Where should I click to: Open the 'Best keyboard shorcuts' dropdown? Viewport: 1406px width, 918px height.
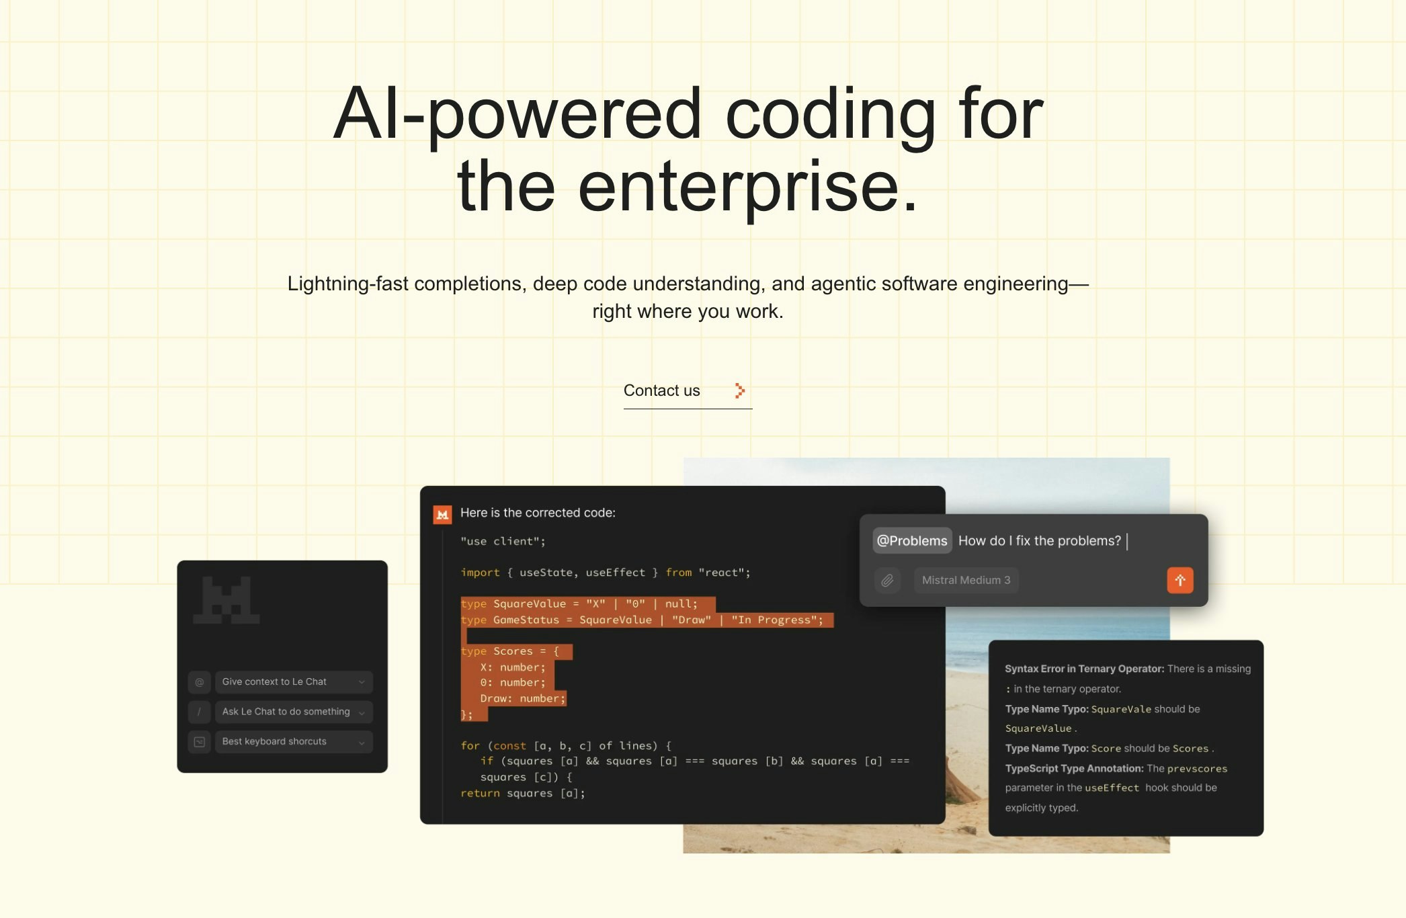click(293, 741)
